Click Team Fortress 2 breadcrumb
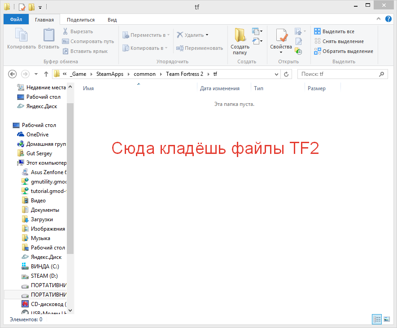The width and height of the screenshot is (397, 328). (184, 74)
